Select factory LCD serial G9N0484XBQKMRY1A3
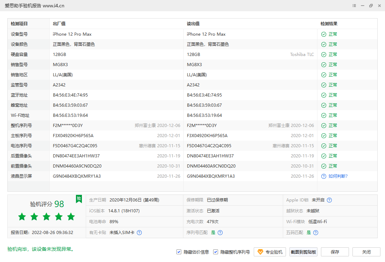The image size is (385, 262). pos(77,176)
